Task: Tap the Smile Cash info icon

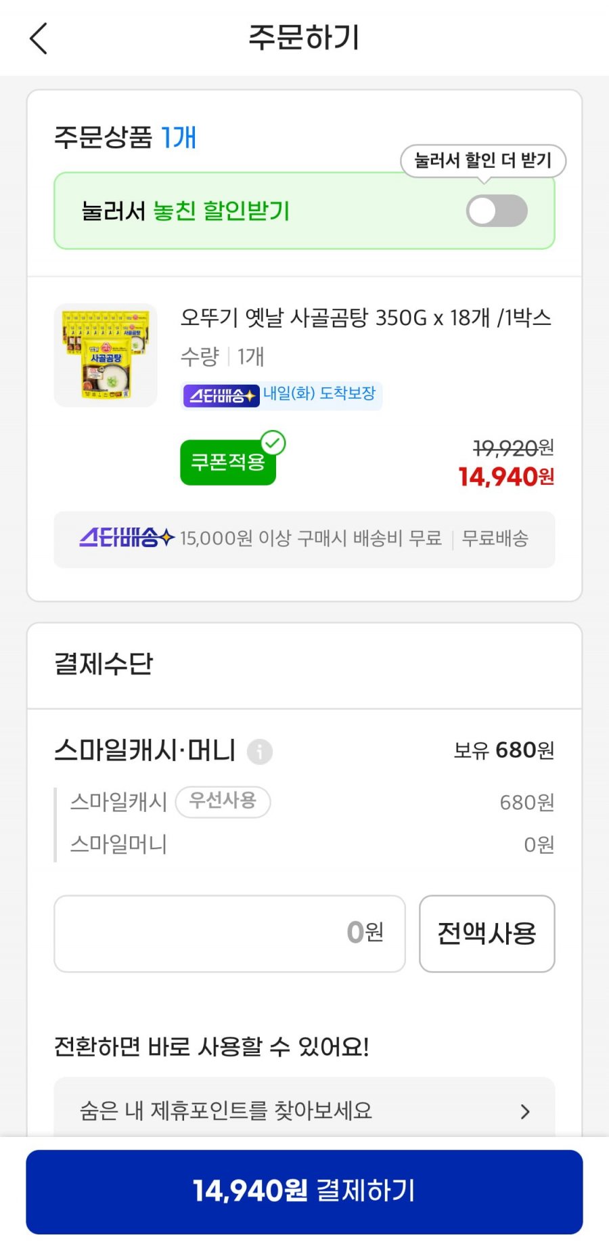Action: (x=260, y=752)
